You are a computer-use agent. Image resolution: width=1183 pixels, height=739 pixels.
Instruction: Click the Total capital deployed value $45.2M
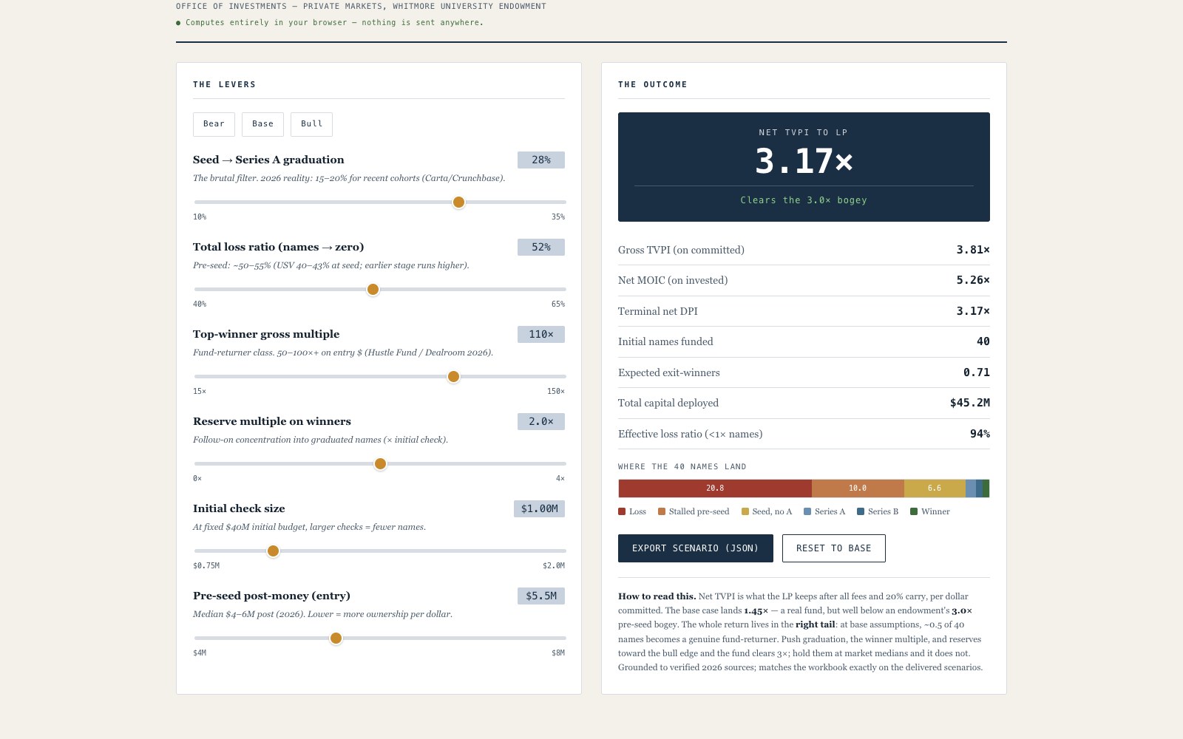tap(970, 403)
